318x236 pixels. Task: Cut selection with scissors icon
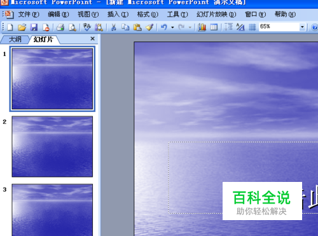[x=114, y=27]
